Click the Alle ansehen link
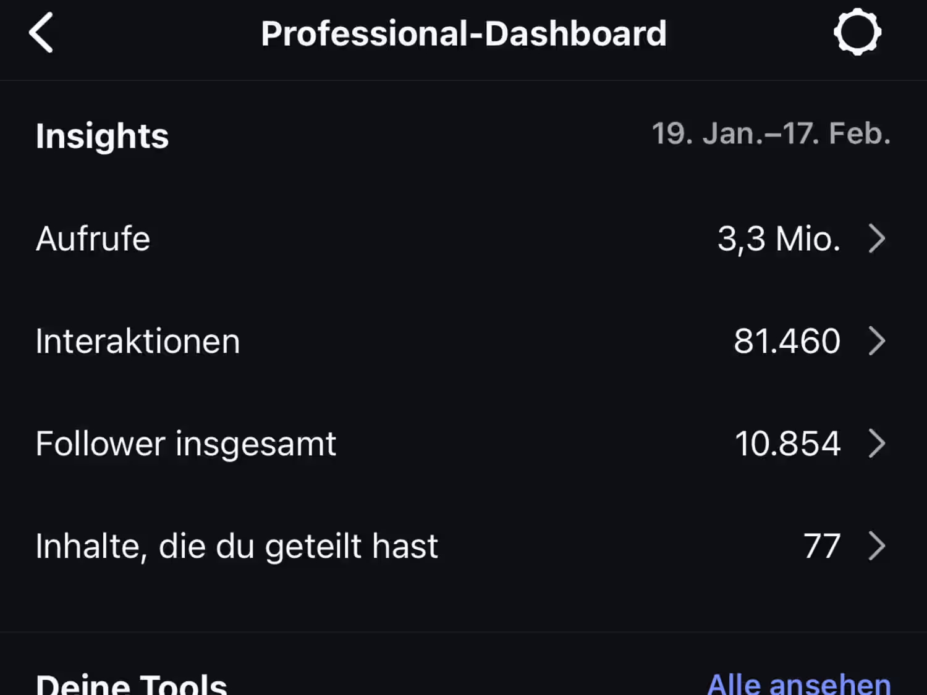 [x=798, y=683]
